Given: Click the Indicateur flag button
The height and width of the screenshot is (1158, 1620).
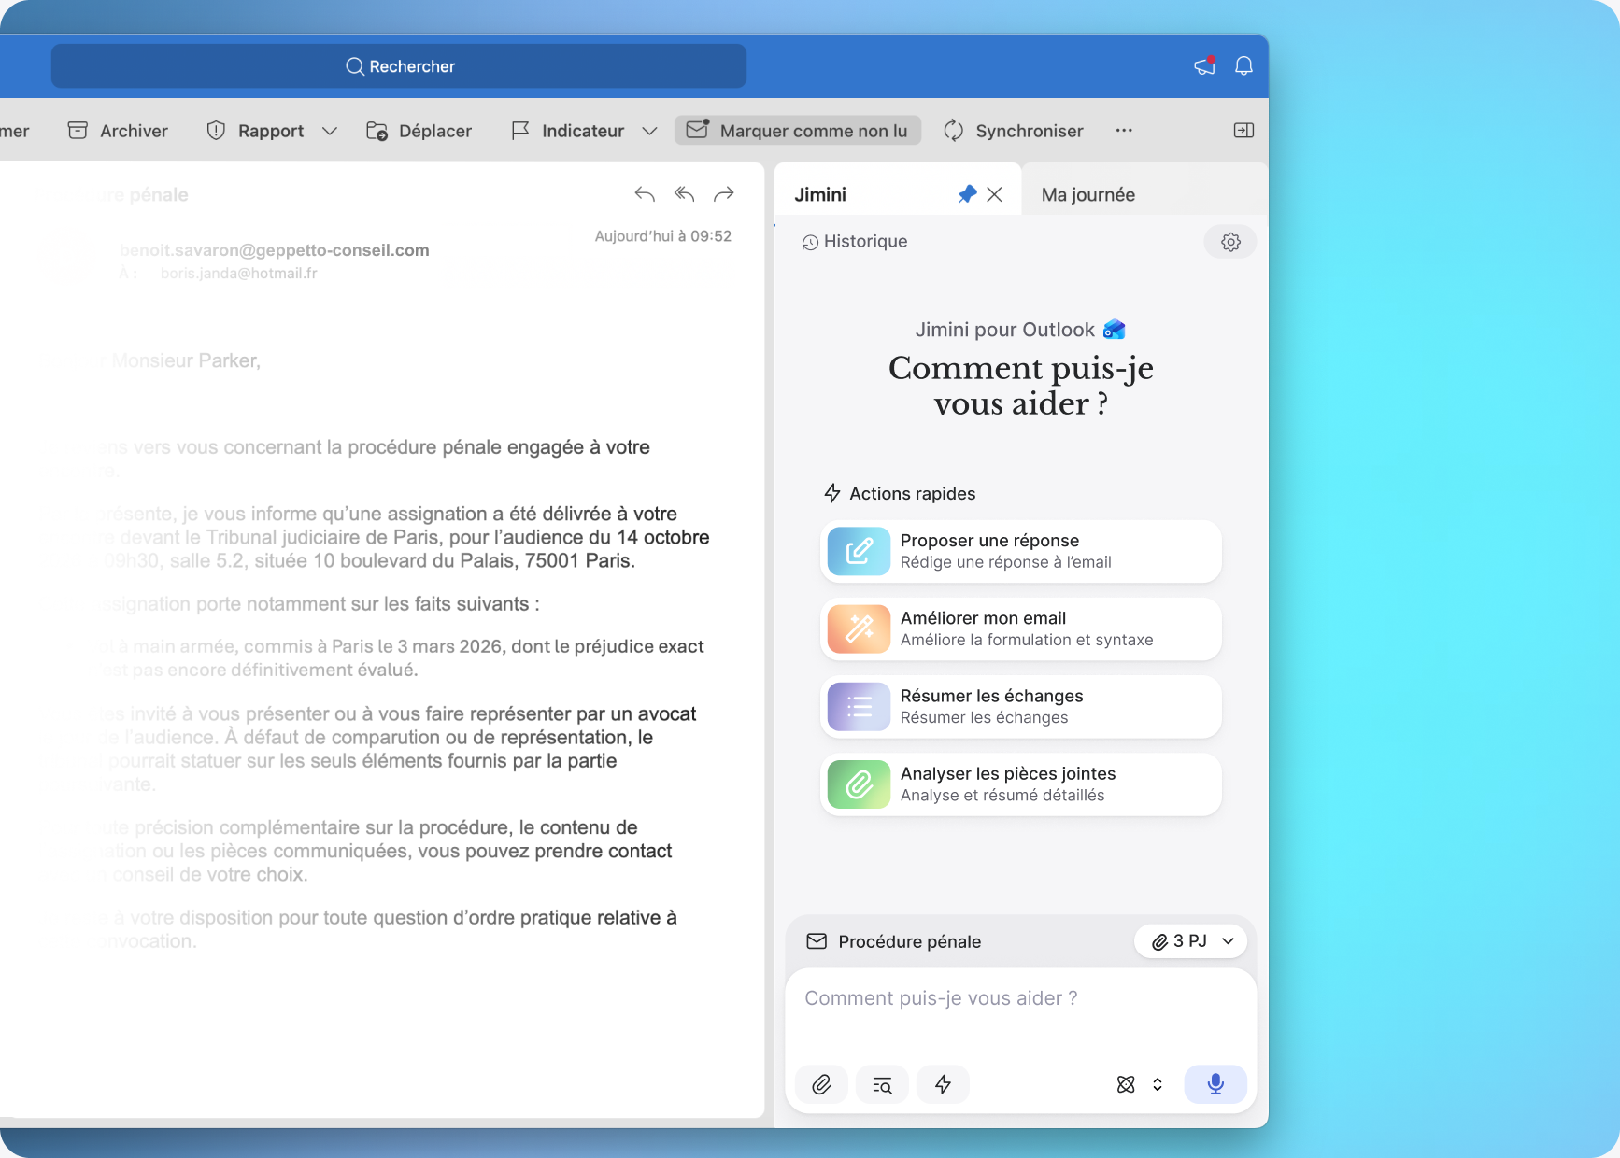Looking at the screenshot, I should click(x=568, y=131).
